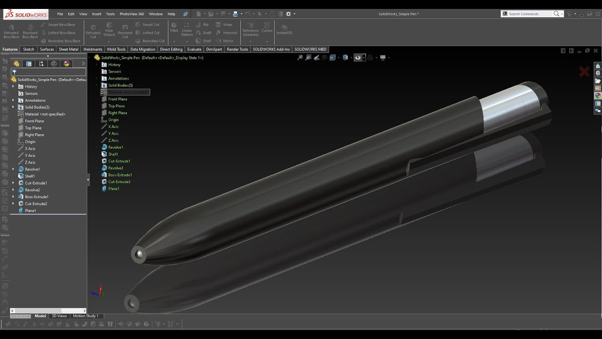Toggle Hide/Show Items eye icon

click(x=358, y=57)
